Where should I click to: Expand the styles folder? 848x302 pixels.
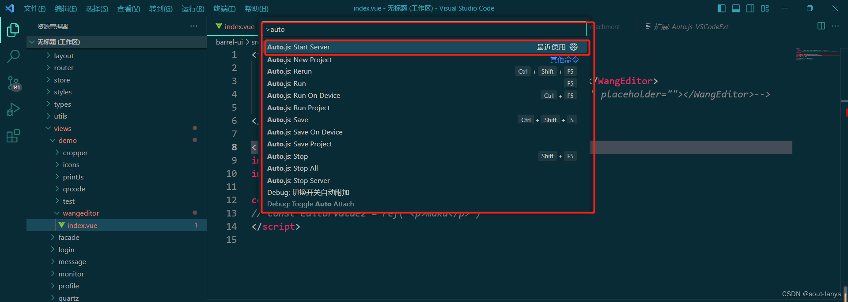click(117, 92)
